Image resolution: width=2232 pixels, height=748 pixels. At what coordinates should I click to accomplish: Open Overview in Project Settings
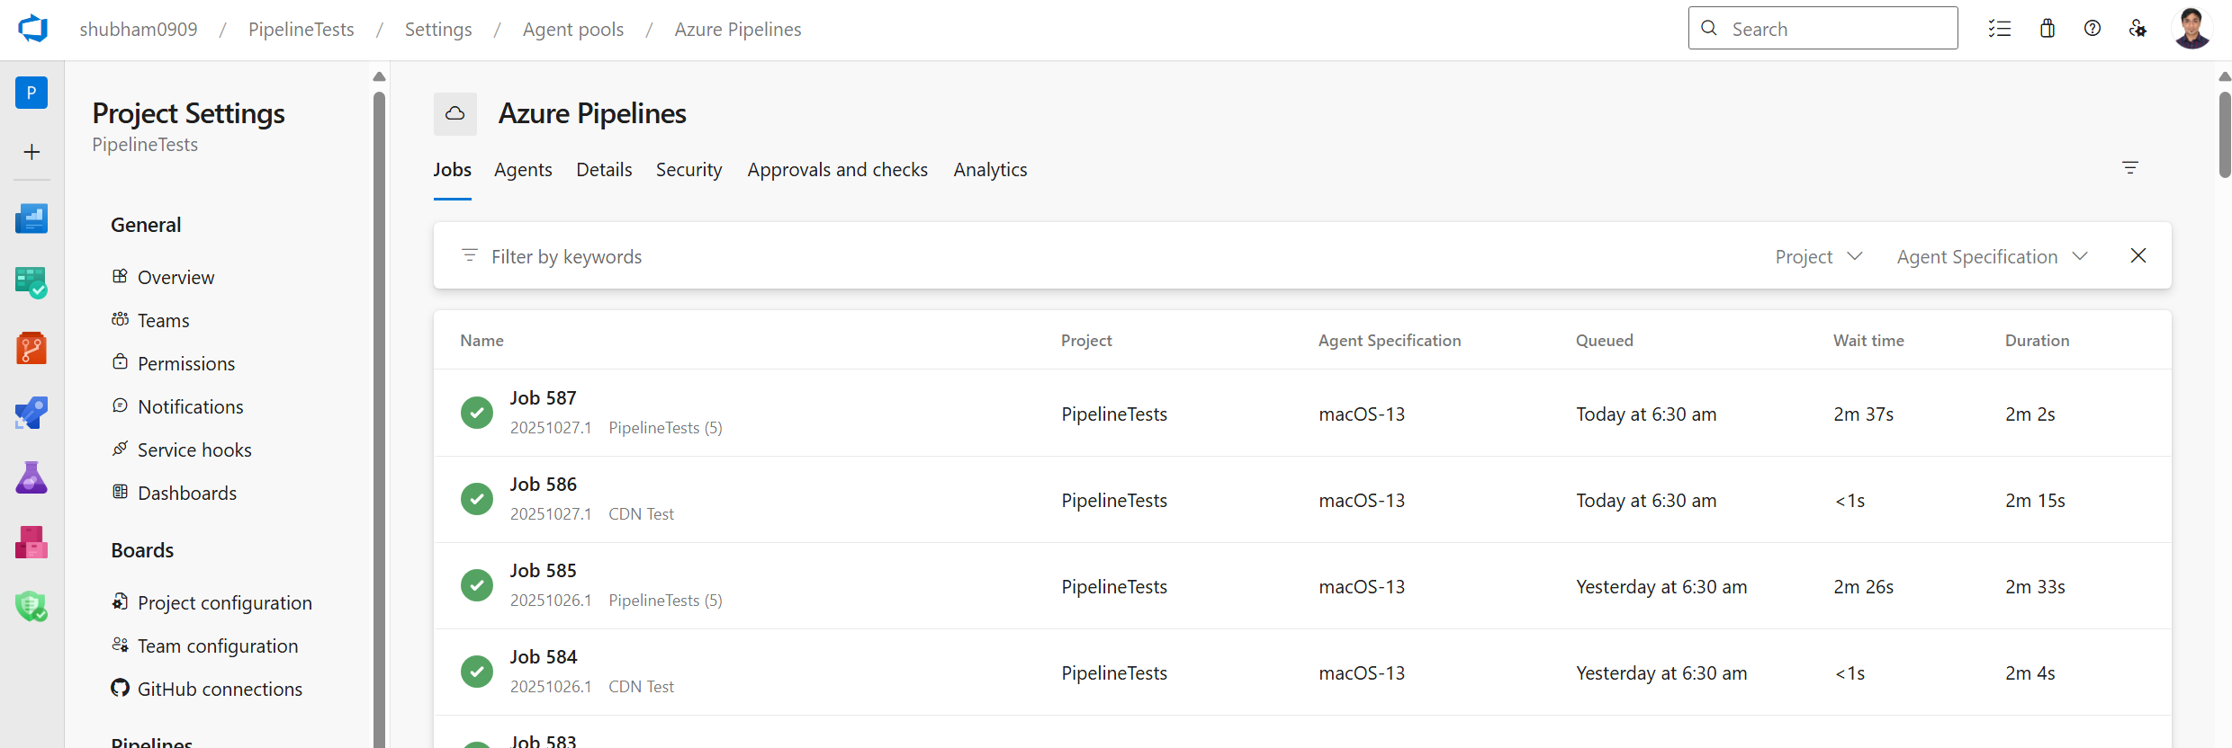tap(175, 278)
